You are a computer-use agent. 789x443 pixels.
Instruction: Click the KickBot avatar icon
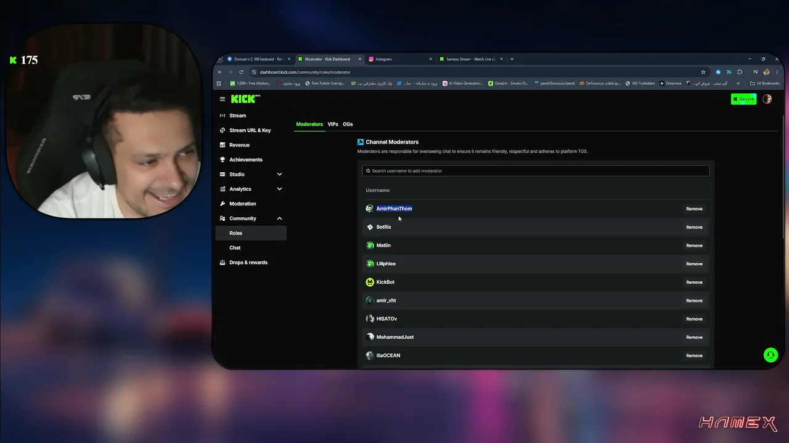[x=370, y=282]
